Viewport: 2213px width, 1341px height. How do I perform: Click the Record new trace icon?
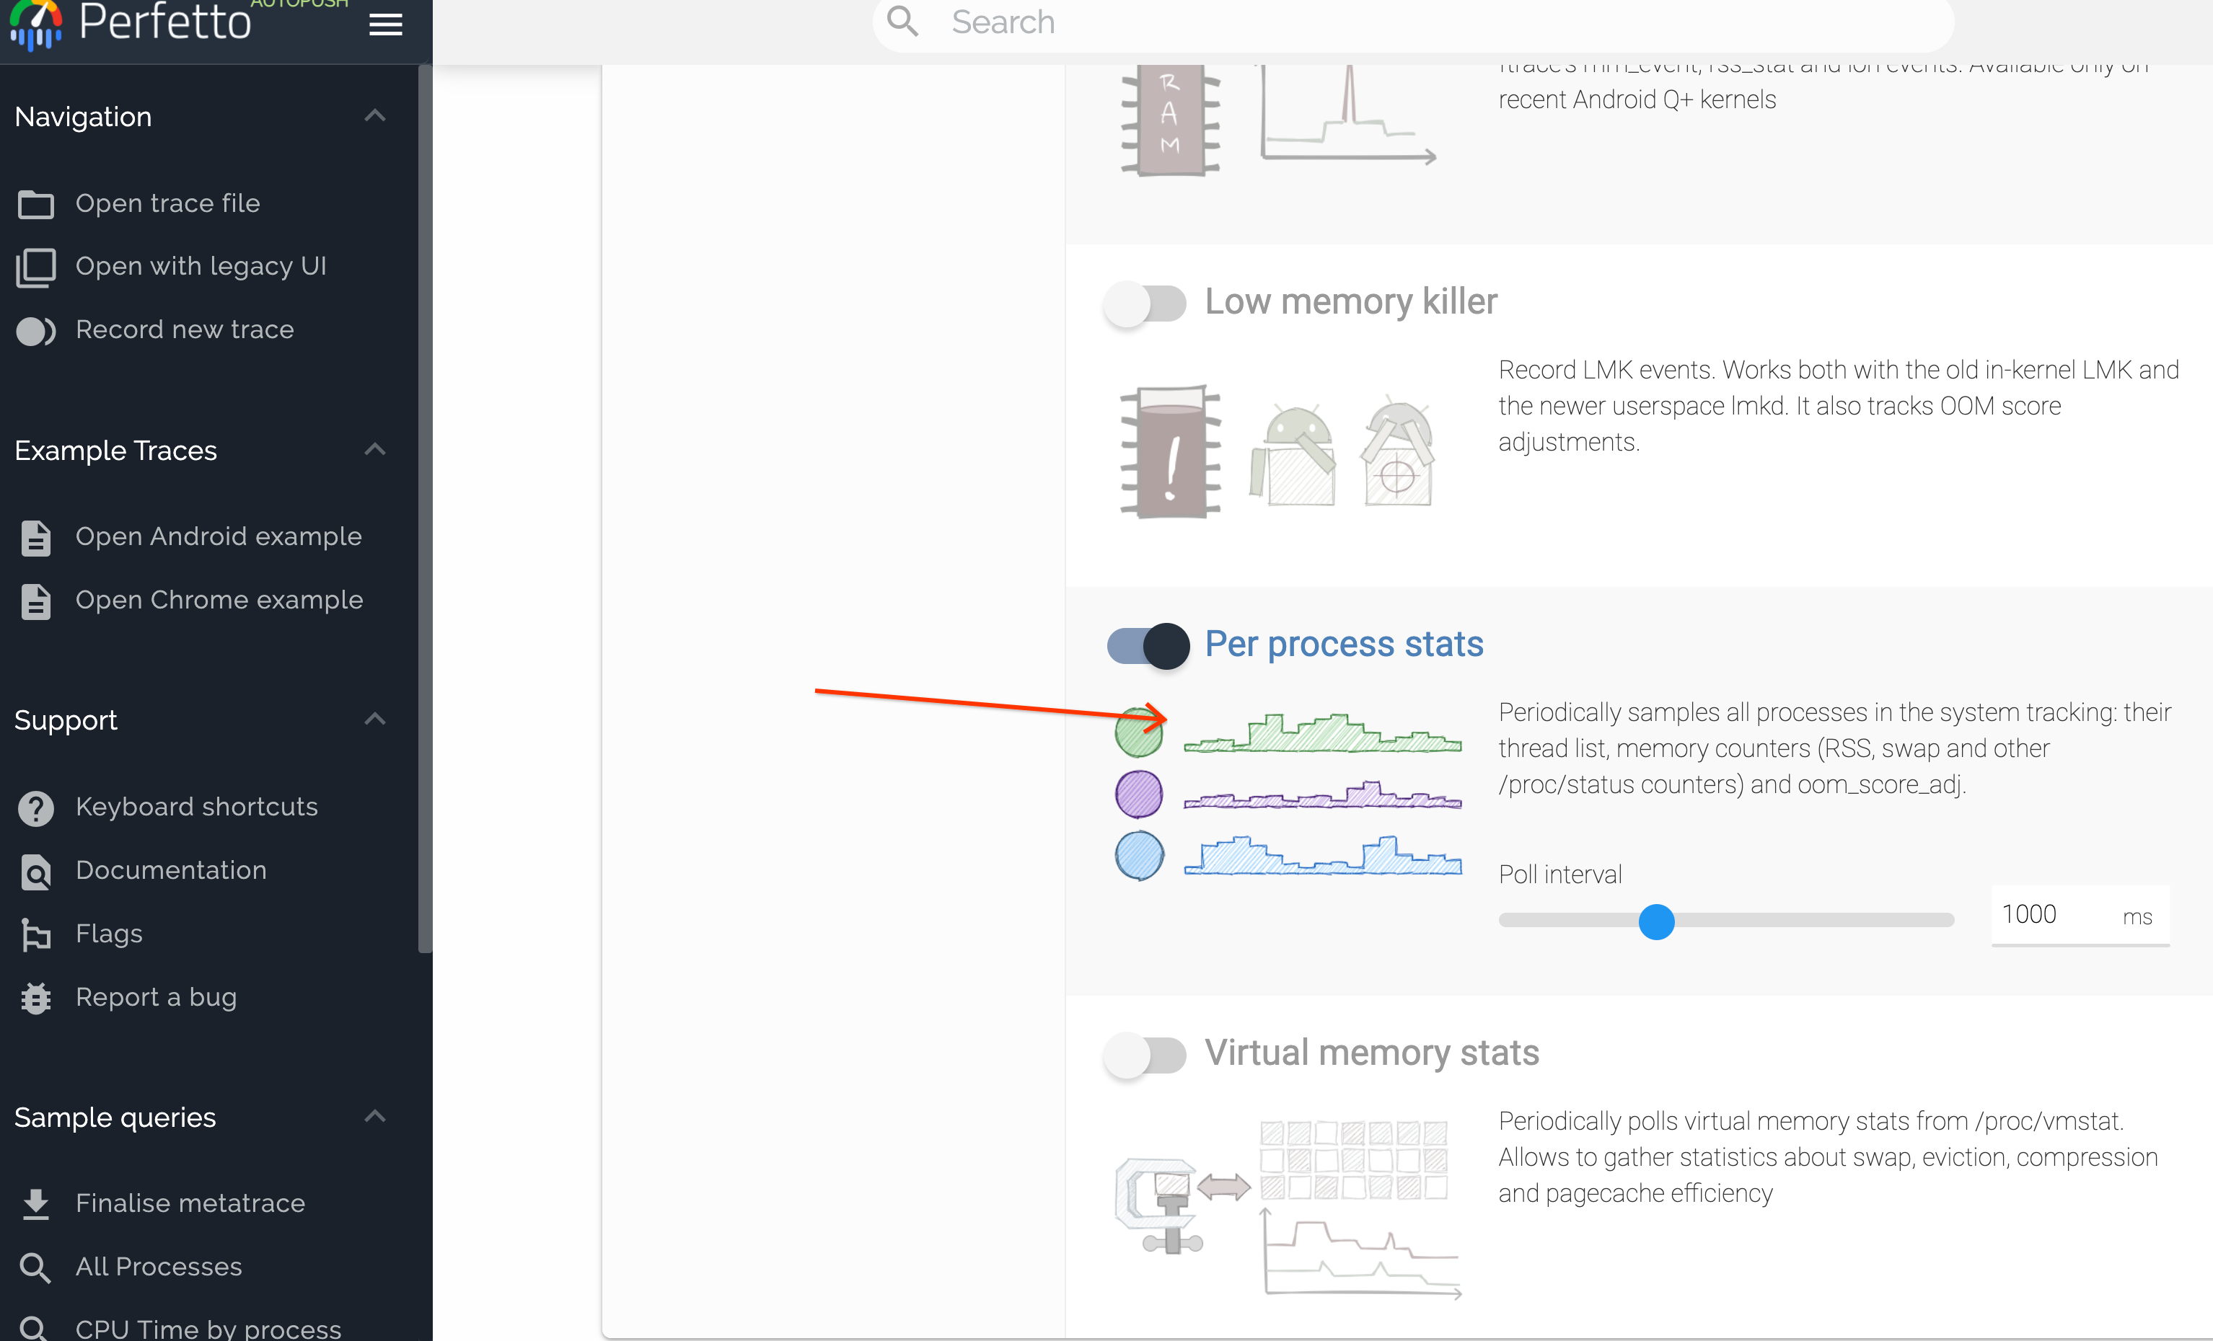[x=36, y=330]
